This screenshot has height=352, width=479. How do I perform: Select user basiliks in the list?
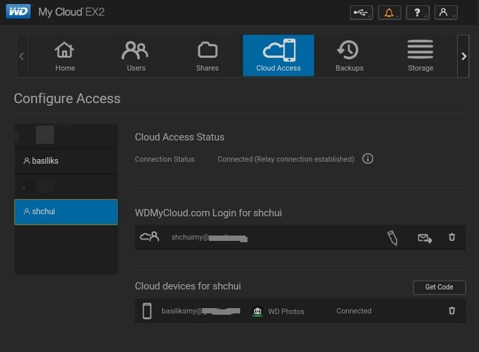(66, 161)
